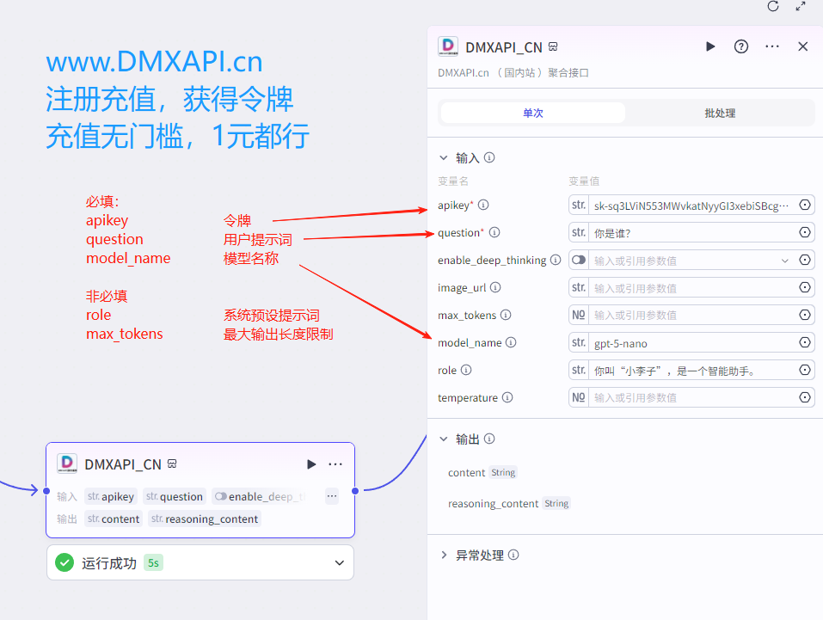Viewport: 823px width, 620px height.
Task: Click No. type selector in temperature row
Action: 579,397
